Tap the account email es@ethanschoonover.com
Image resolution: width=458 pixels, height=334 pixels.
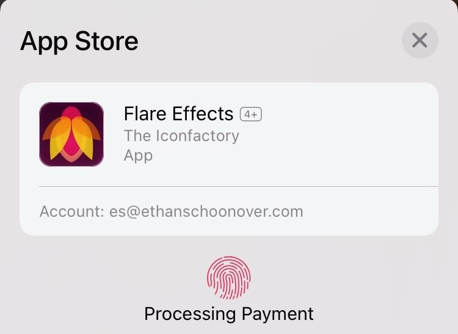(x=206, y=211)
